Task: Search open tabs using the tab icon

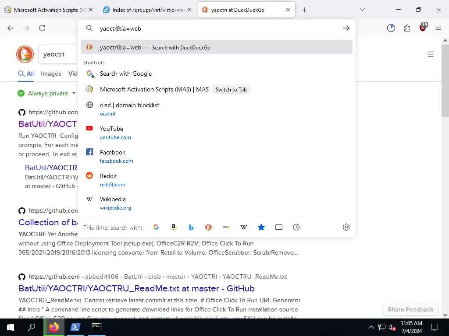Action: (278, 227)
